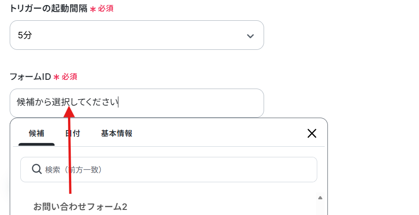Open the 基本情報 tab
Screen dimensions: 419x215
click(117, 133)
